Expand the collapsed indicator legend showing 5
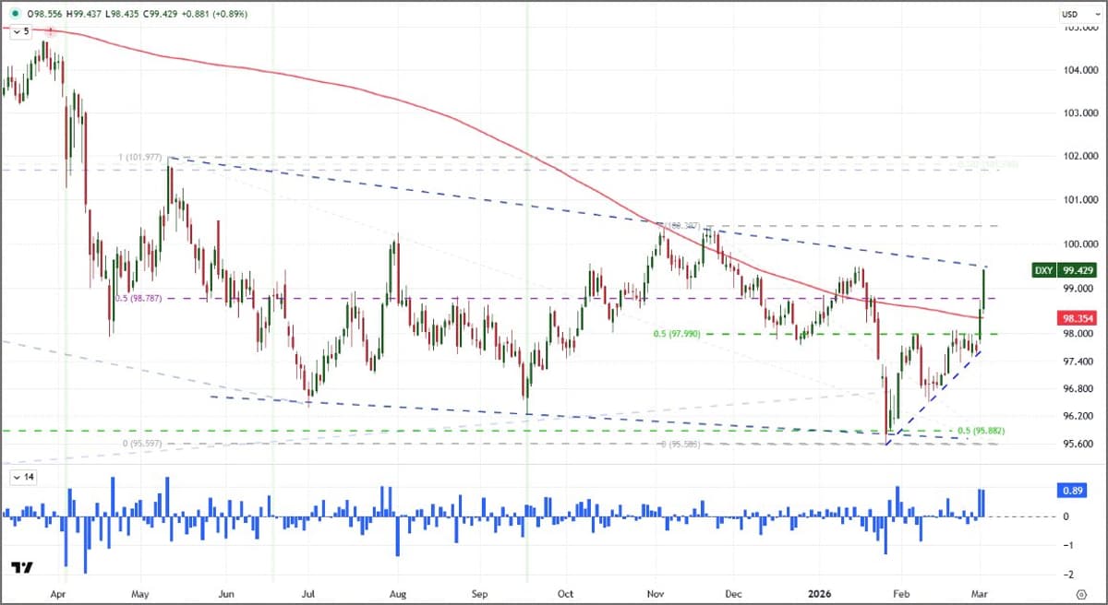 tap(20, 31)
